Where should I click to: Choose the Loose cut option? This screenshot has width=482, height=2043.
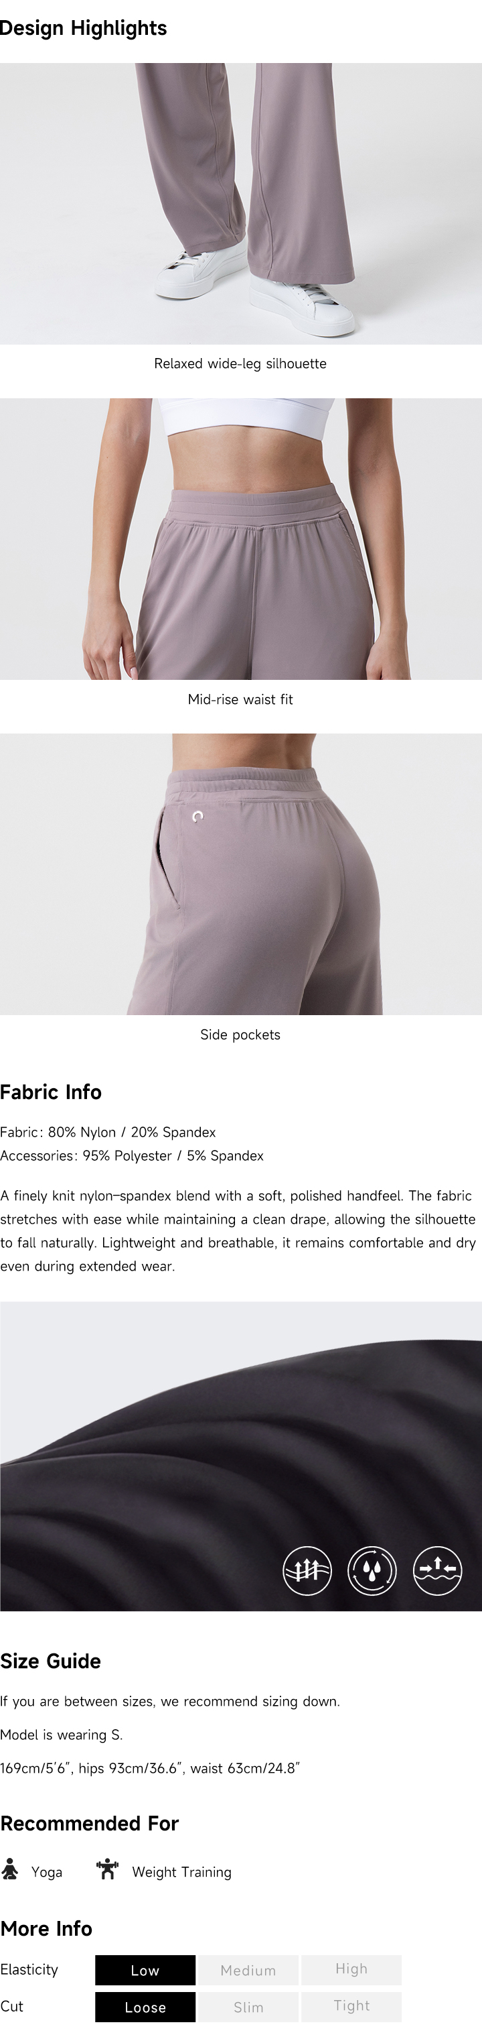[145, 2007]
